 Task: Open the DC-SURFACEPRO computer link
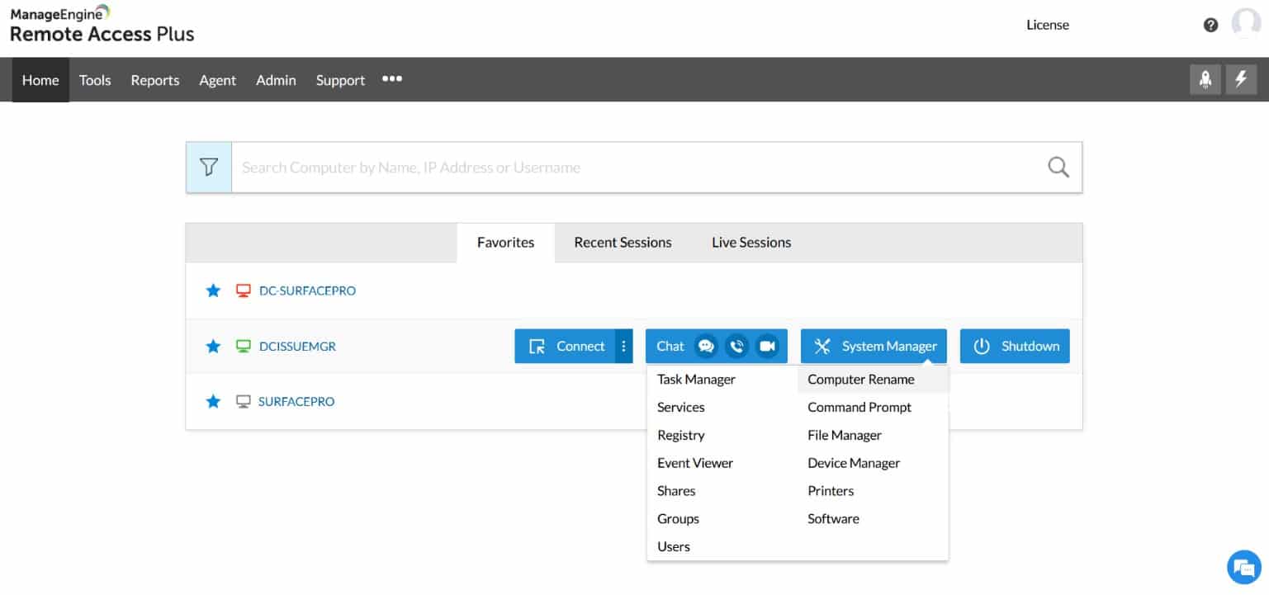[x=307, y=290]
